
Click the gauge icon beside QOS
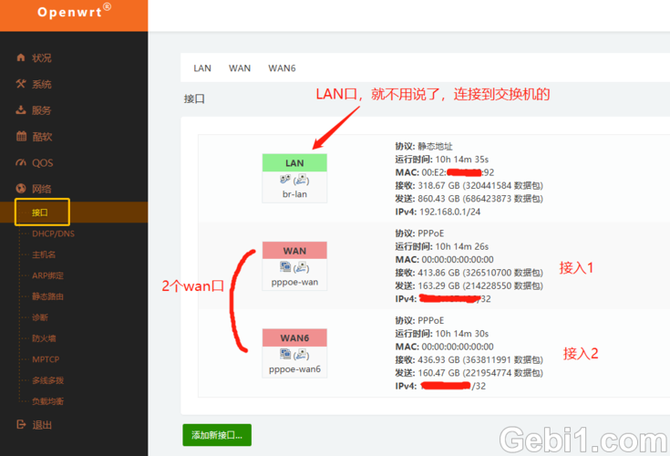pyautogui.click(x=20, y=162)
